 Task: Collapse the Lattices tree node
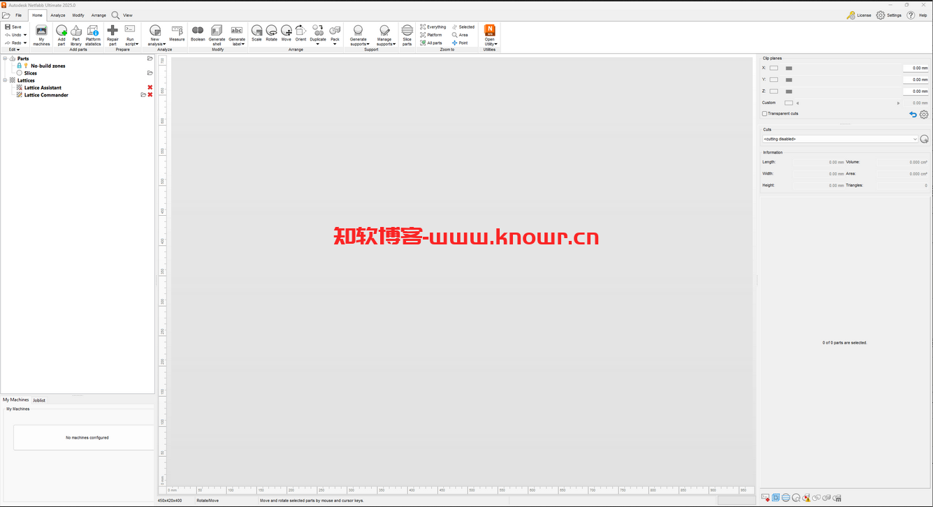[x=5, y=80]
